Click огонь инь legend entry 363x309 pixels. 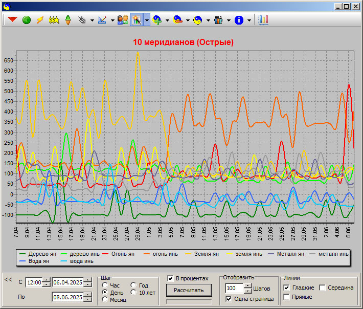tap(160, 254)
